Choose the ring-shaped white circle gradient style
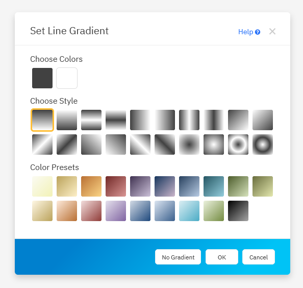 (238, 145)
